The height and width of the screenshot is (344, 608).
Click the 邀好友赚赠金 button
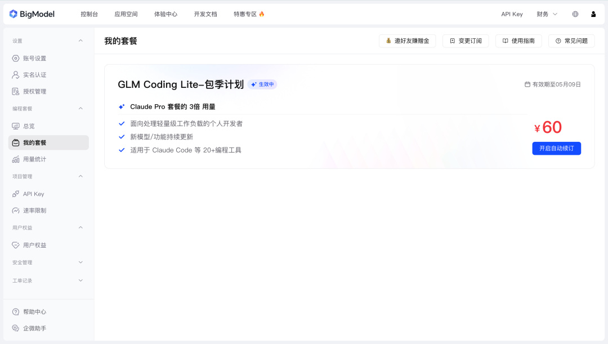point(407,41)
